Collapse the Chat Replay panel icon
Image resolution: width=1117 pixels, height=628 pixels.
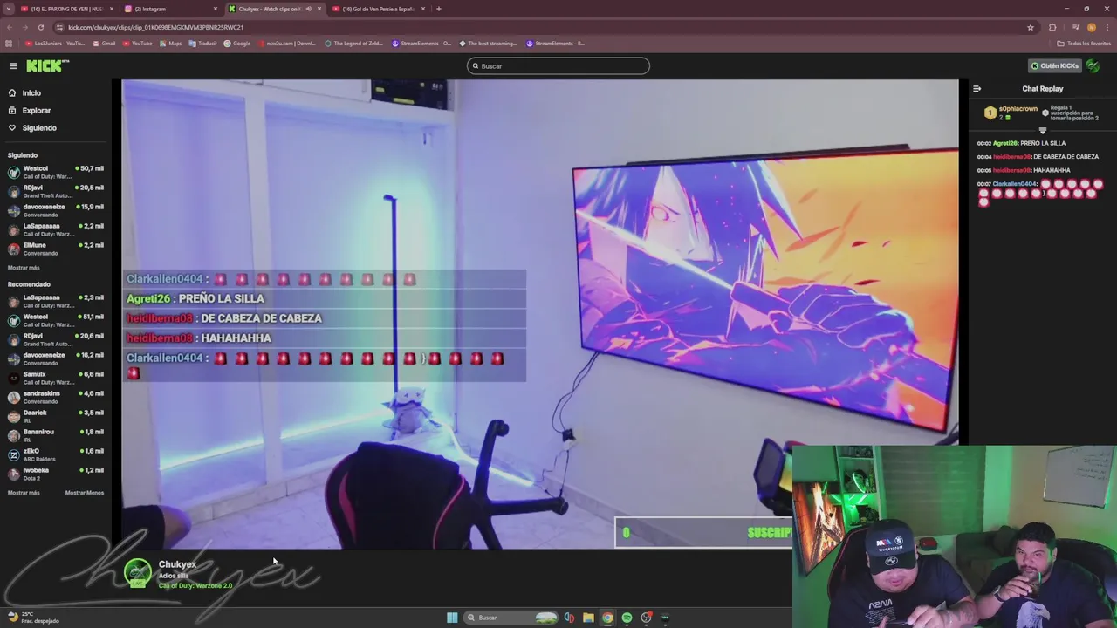click(977, 89)
